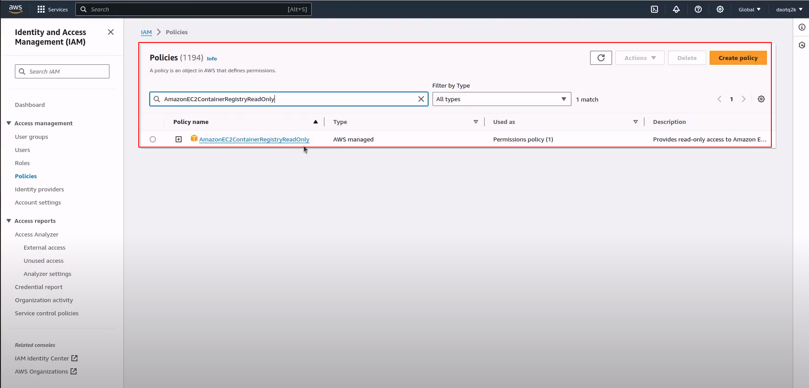Refresh the policies list
The image size is (809, 388).
(x=601, y=58)
